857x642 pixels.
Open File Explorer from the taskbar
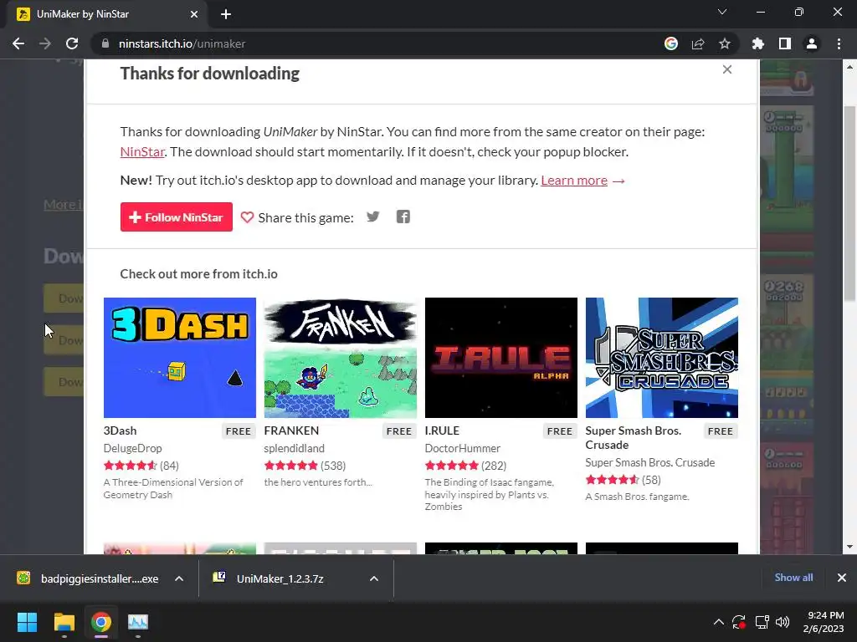(64, 622)
